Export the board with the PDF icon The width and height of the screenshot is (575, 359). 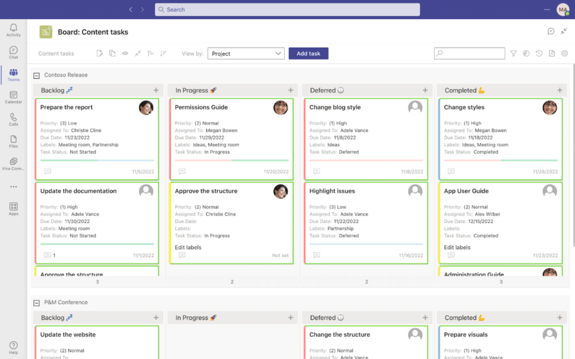point(551,53)
